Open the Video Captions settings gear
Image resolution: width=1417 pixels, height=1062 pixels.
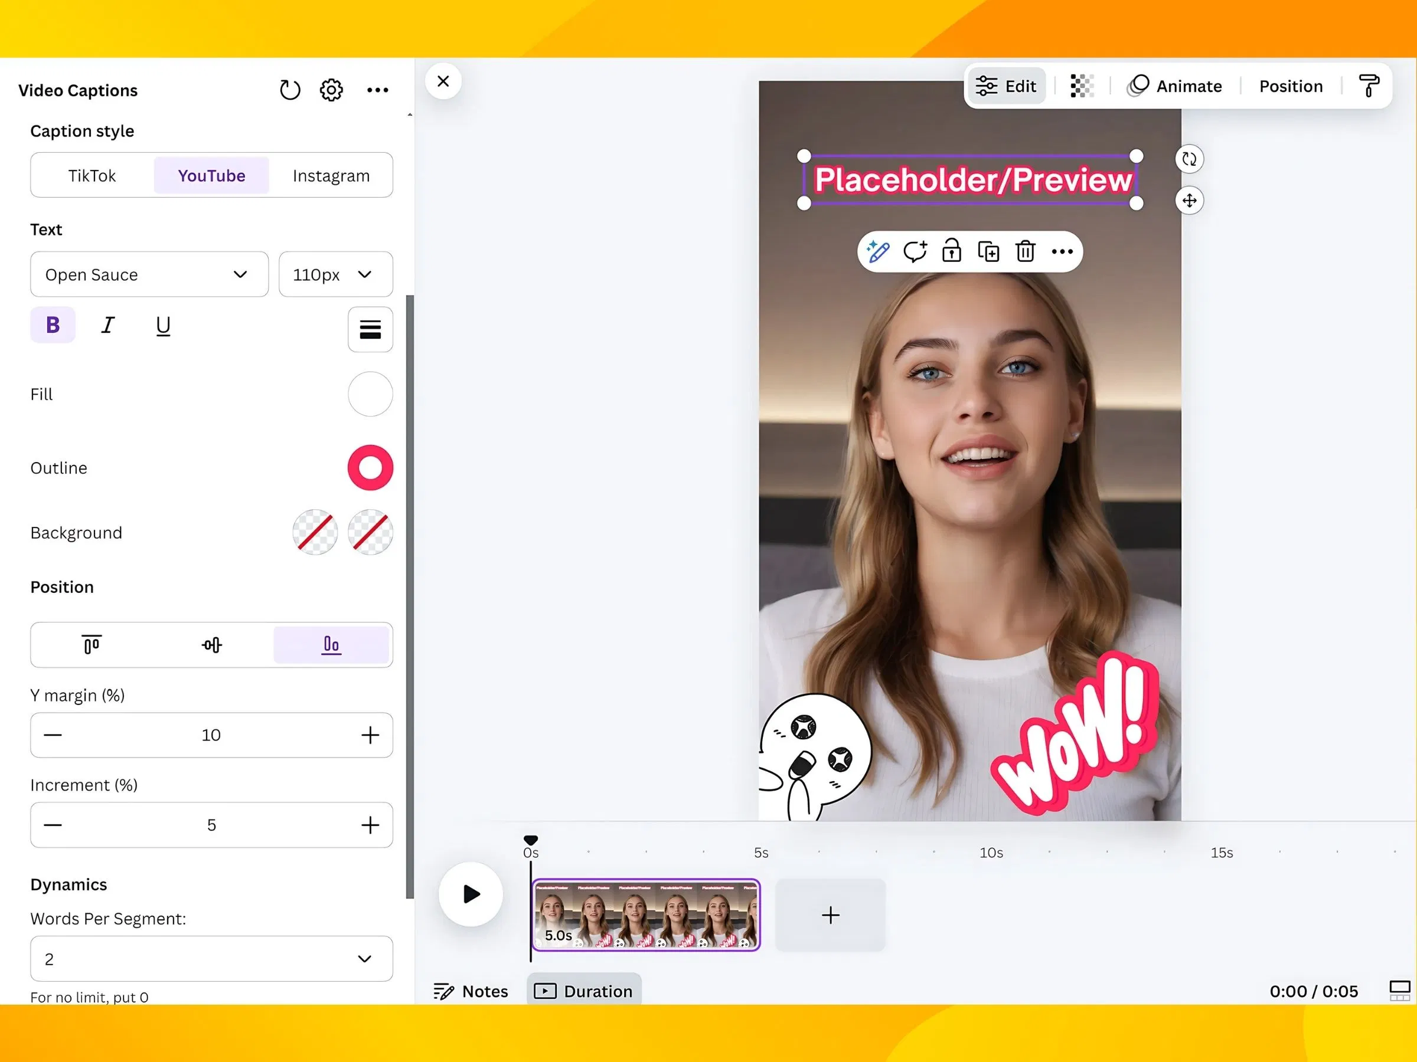pos(331,90)
